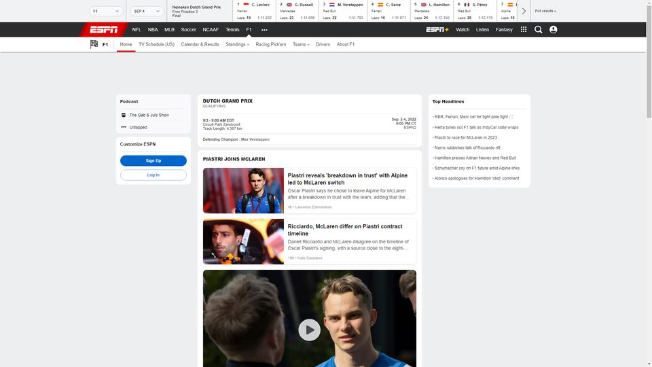Open headline Norris rubbishes Ricciardo rift
652x367 pixels.
[x=467, y=147]
